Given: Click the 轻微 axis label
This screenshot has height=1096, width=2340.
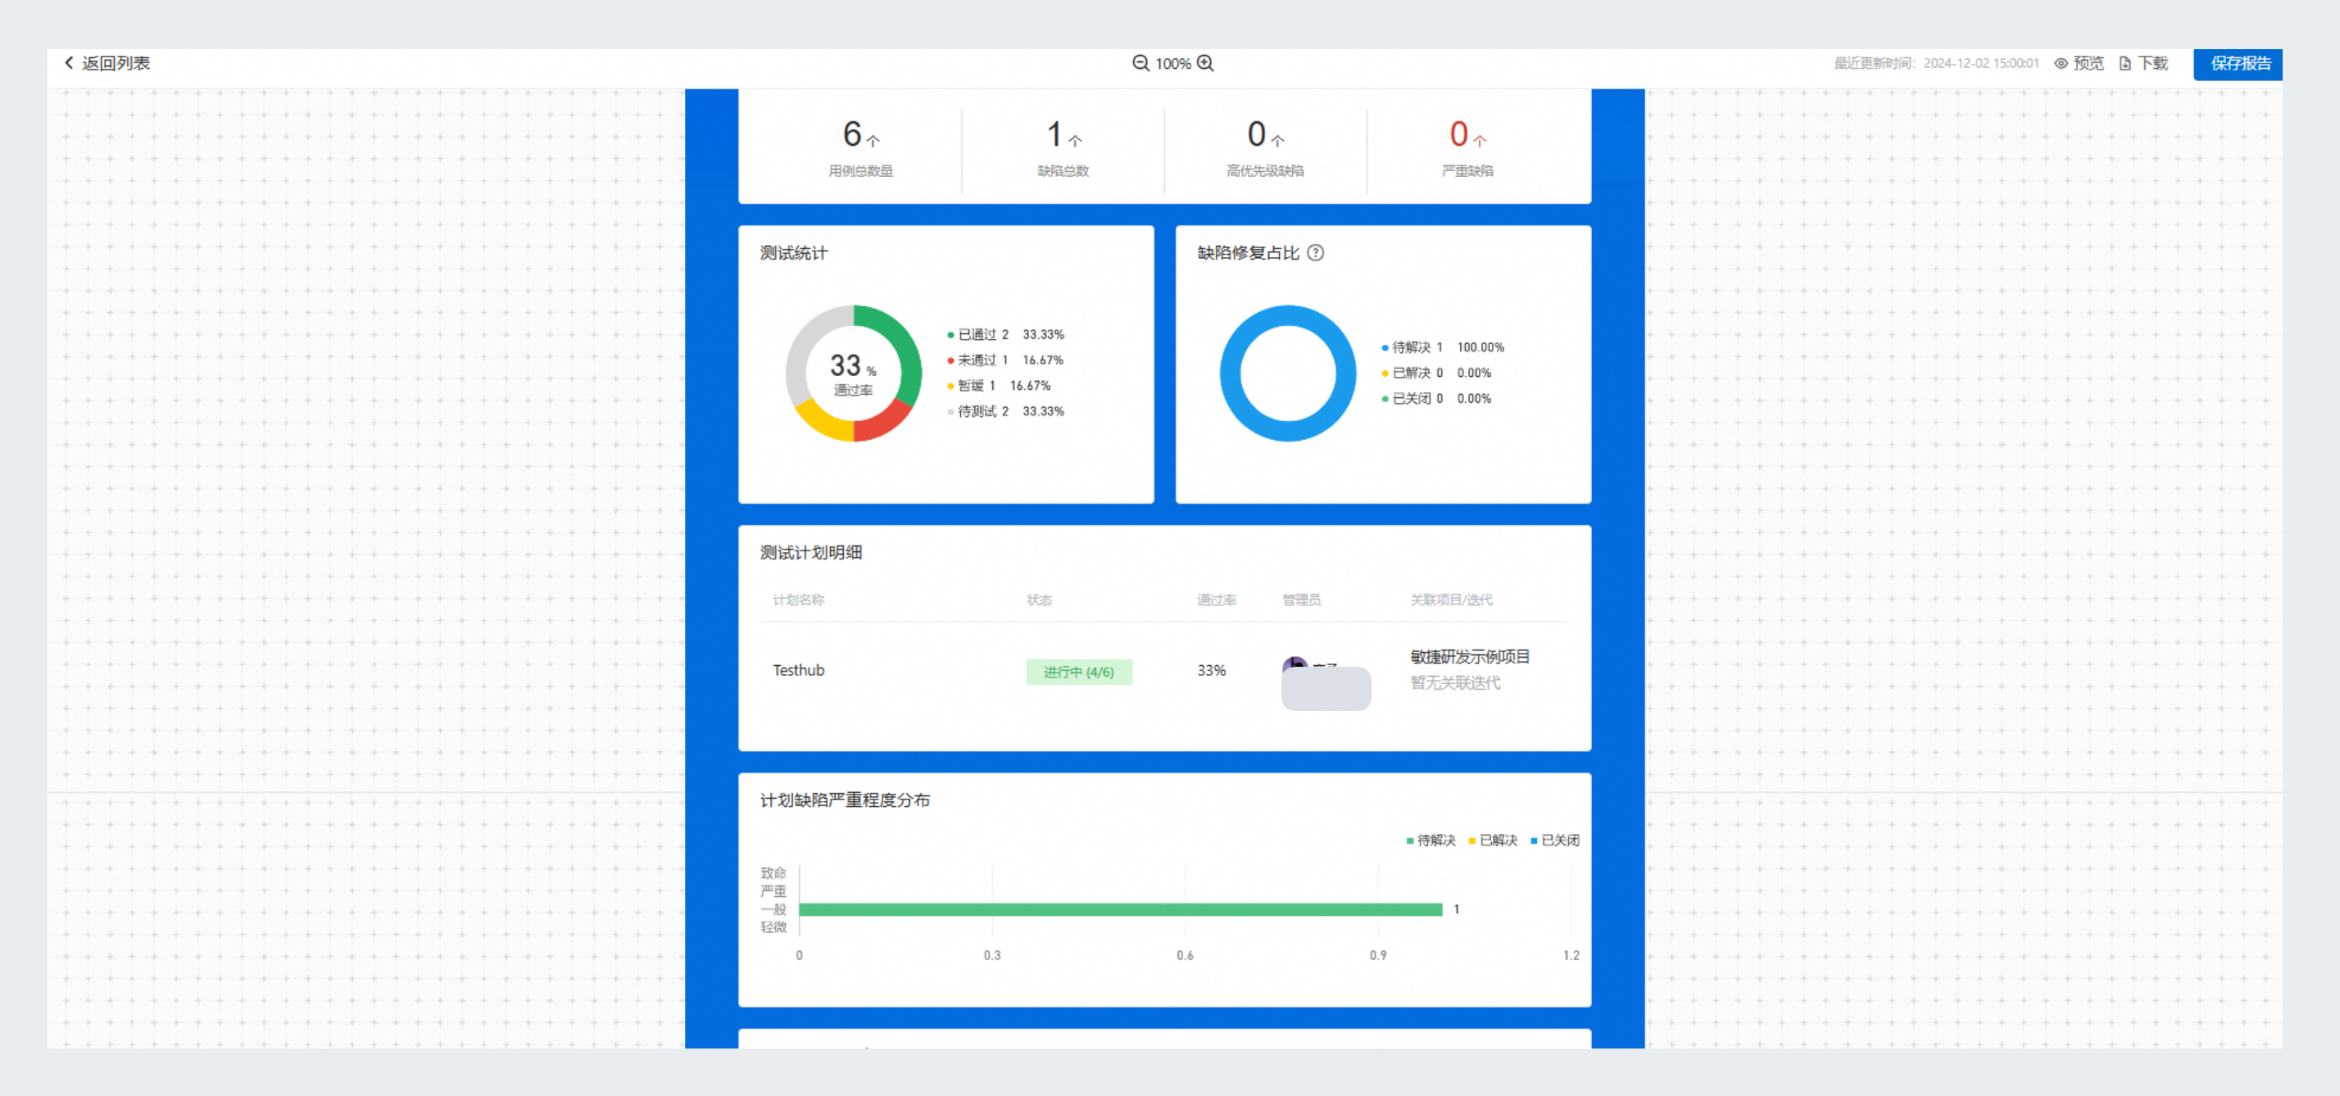Looking at the screenshot, I should (773, 927).
